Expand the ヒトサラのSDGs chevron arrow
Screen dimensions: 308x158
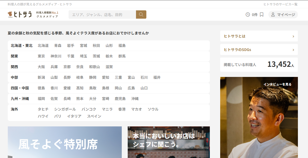[x=293, y=50]
